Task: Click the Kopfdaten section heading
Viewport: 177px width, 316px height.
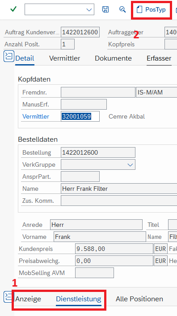Action: pos(34,79)
